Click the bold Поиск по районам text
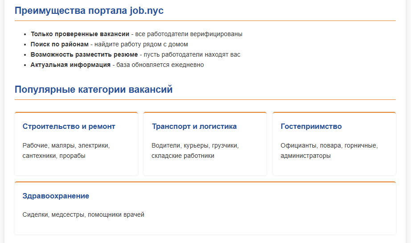 point(60,44)
